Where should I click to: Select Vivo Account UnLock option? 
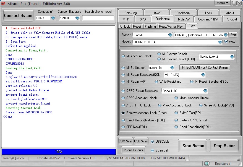click(160, 105)
